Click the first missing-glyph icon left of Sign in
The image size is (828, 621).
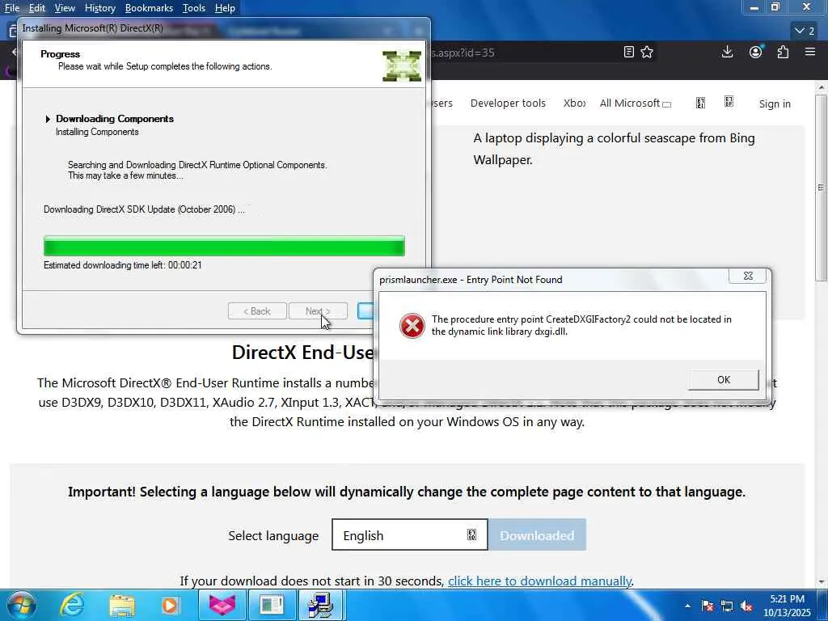(x=700, y=103)
